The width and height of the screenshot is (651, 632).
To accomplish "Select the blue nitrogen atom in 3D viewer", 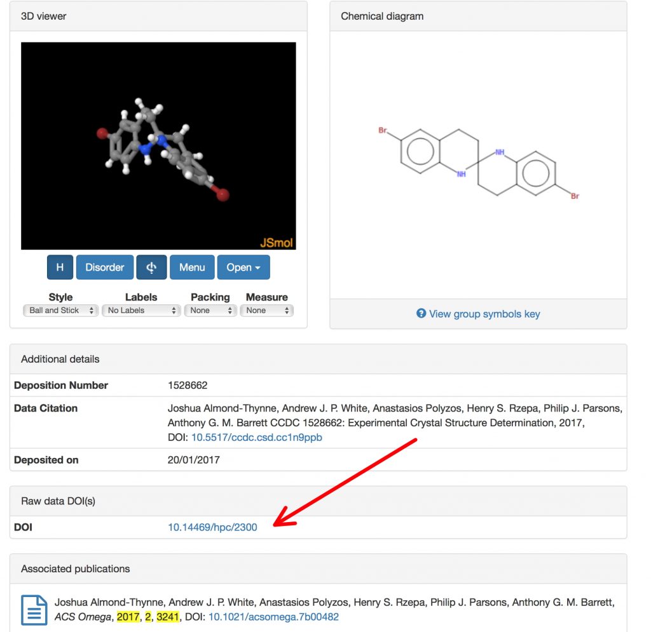I will [x=146, y=150].
